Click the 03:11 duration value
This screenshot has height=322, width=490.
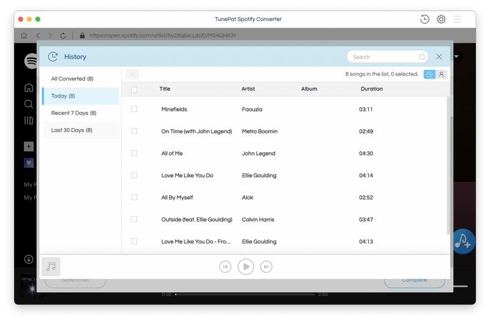tap(366, 110)
